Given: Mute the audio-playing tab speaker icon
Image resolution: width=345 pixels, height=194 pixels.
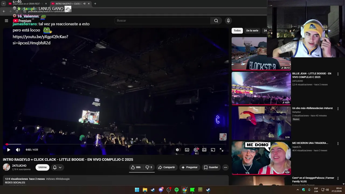Looking at the screenshot, I should (84, 4).
